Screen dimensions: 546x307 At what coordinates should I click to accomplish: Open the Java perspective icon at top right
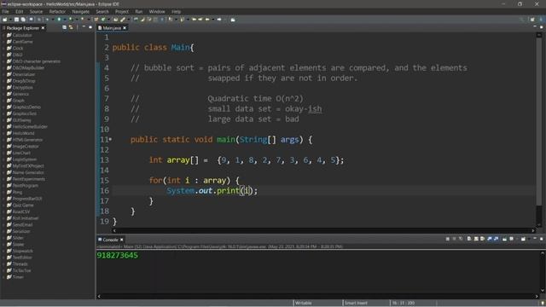[x=541, y=20]
